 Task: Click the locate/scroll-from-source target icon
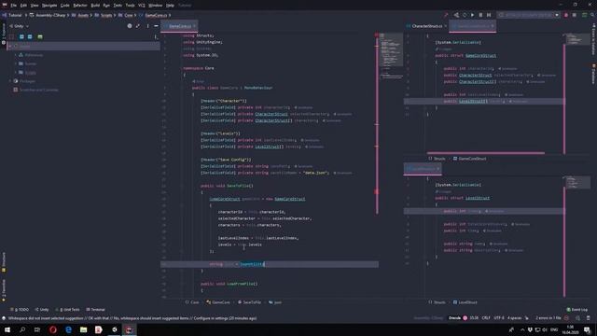pyautogui.click(x=130, y=26)
